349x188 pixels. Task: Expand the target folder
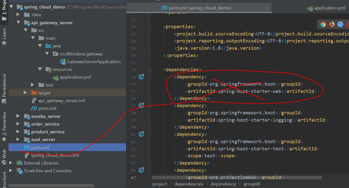point(25,93)
